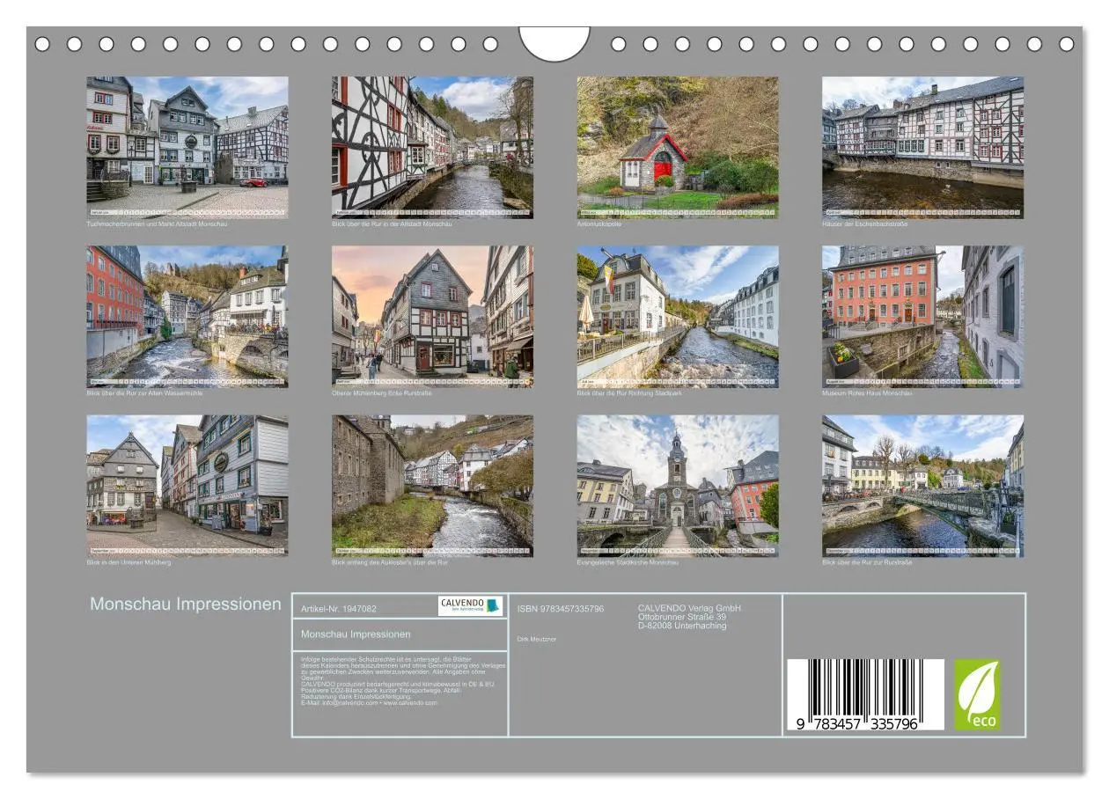
Task: Select the Unteren Mühlberg street photo
Action: point(187,486)
